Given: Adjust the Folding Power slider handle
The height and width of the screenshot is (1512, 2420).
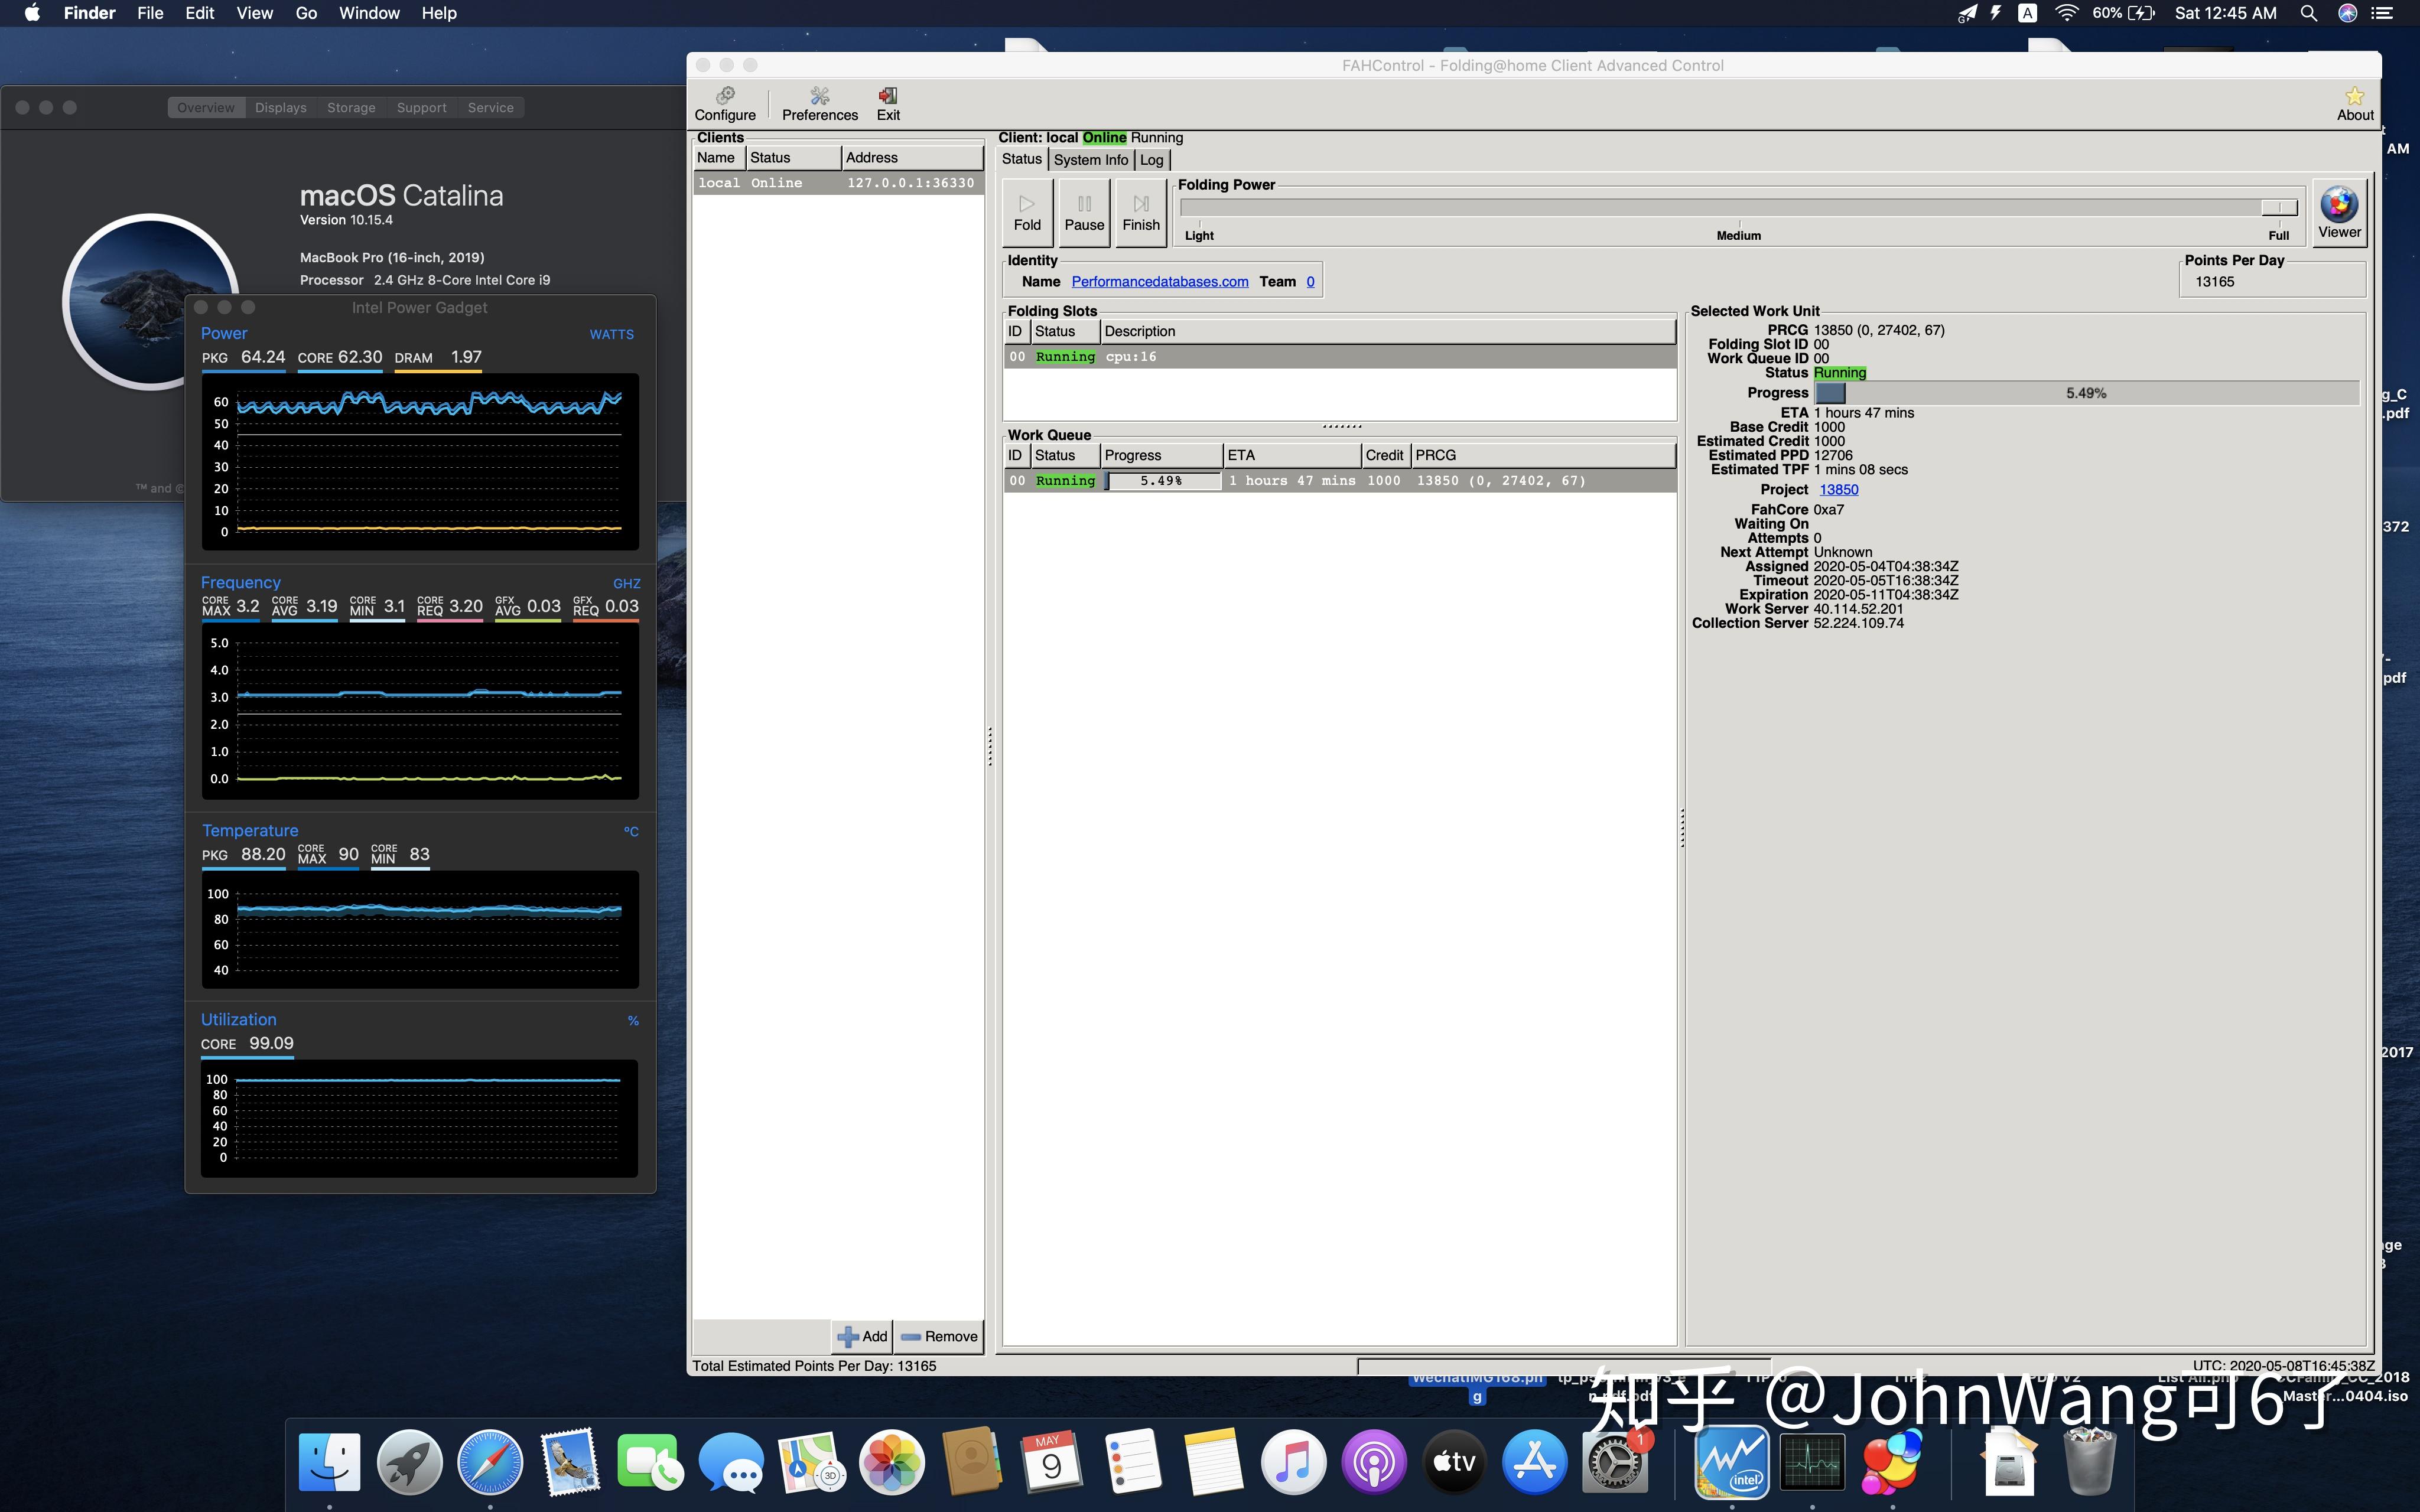Looking at the screenshot, I should coord(2279,207).
